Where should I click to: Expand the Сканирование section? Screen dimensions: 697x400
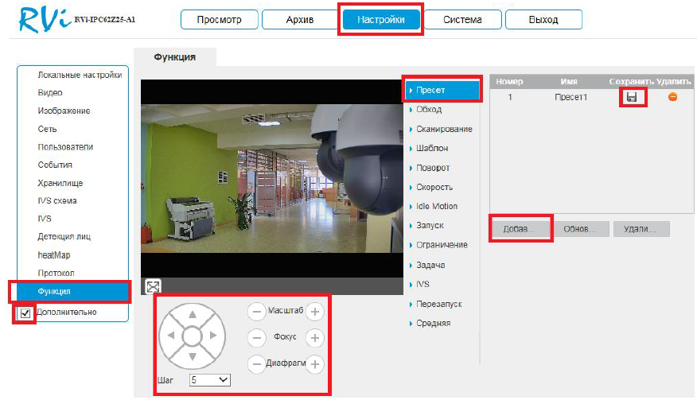tap(443, 129)
